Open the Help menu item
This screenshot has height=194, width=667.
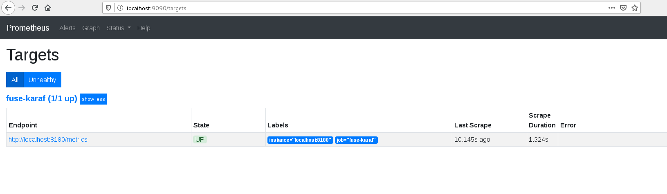(x=144, y=28)
